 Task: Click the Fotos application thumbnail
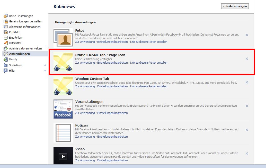63,38
